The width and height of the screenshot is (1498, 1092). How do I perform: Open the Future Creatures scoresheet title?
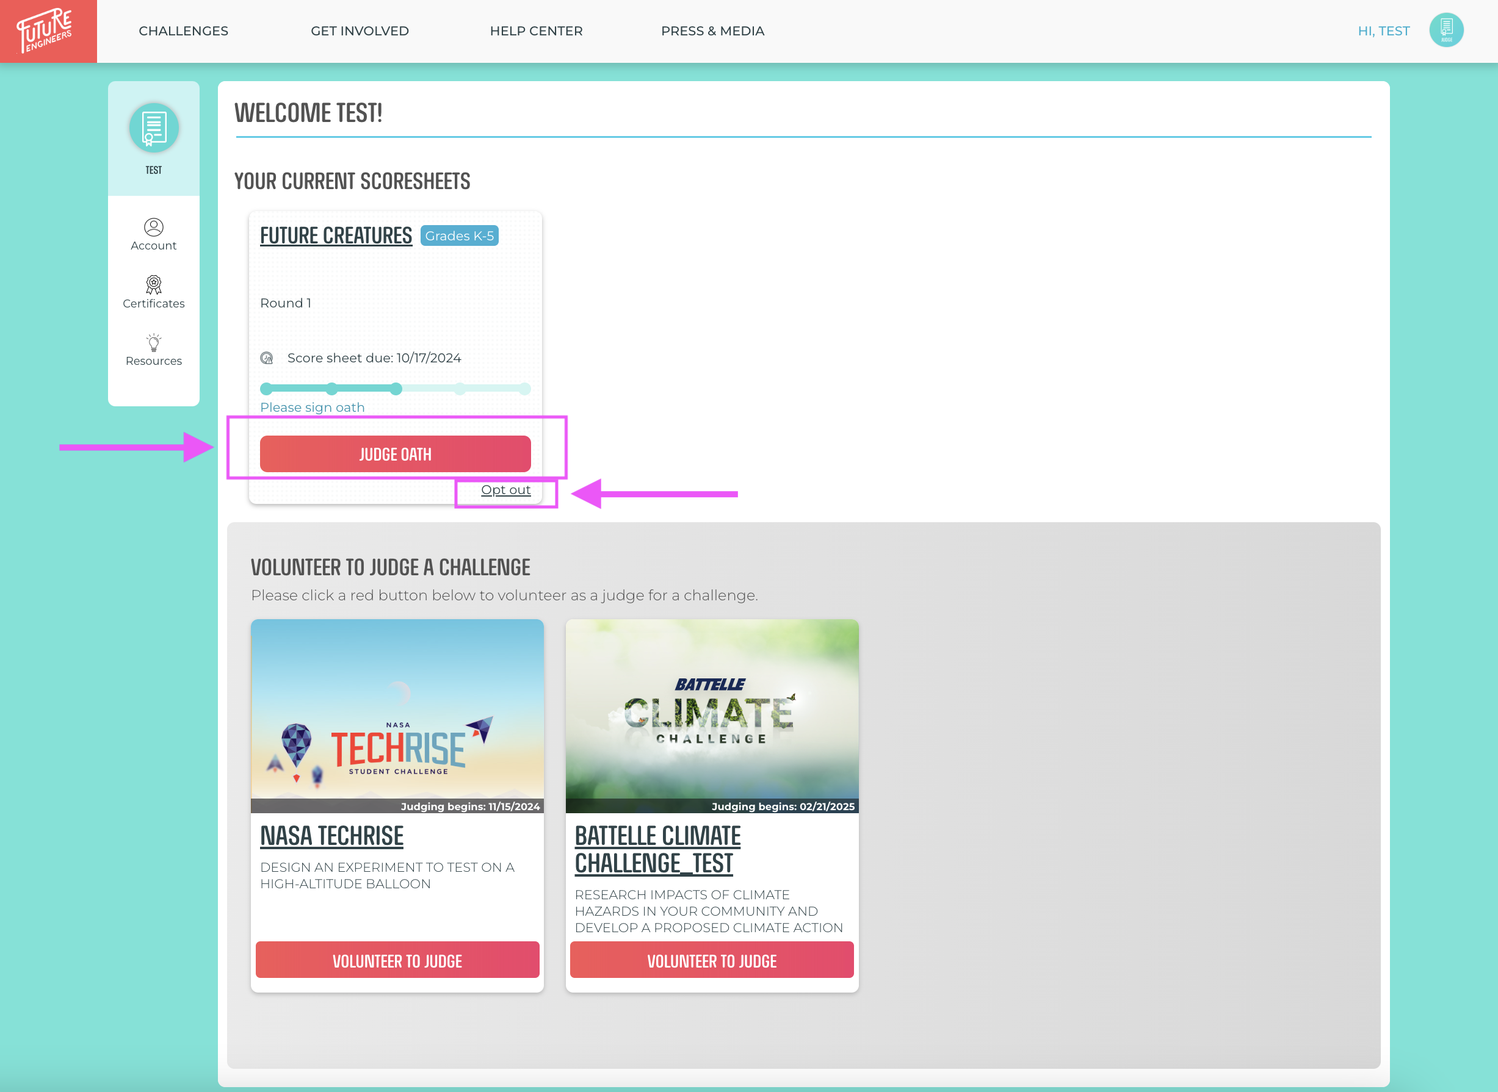click(x=336, y=235)
